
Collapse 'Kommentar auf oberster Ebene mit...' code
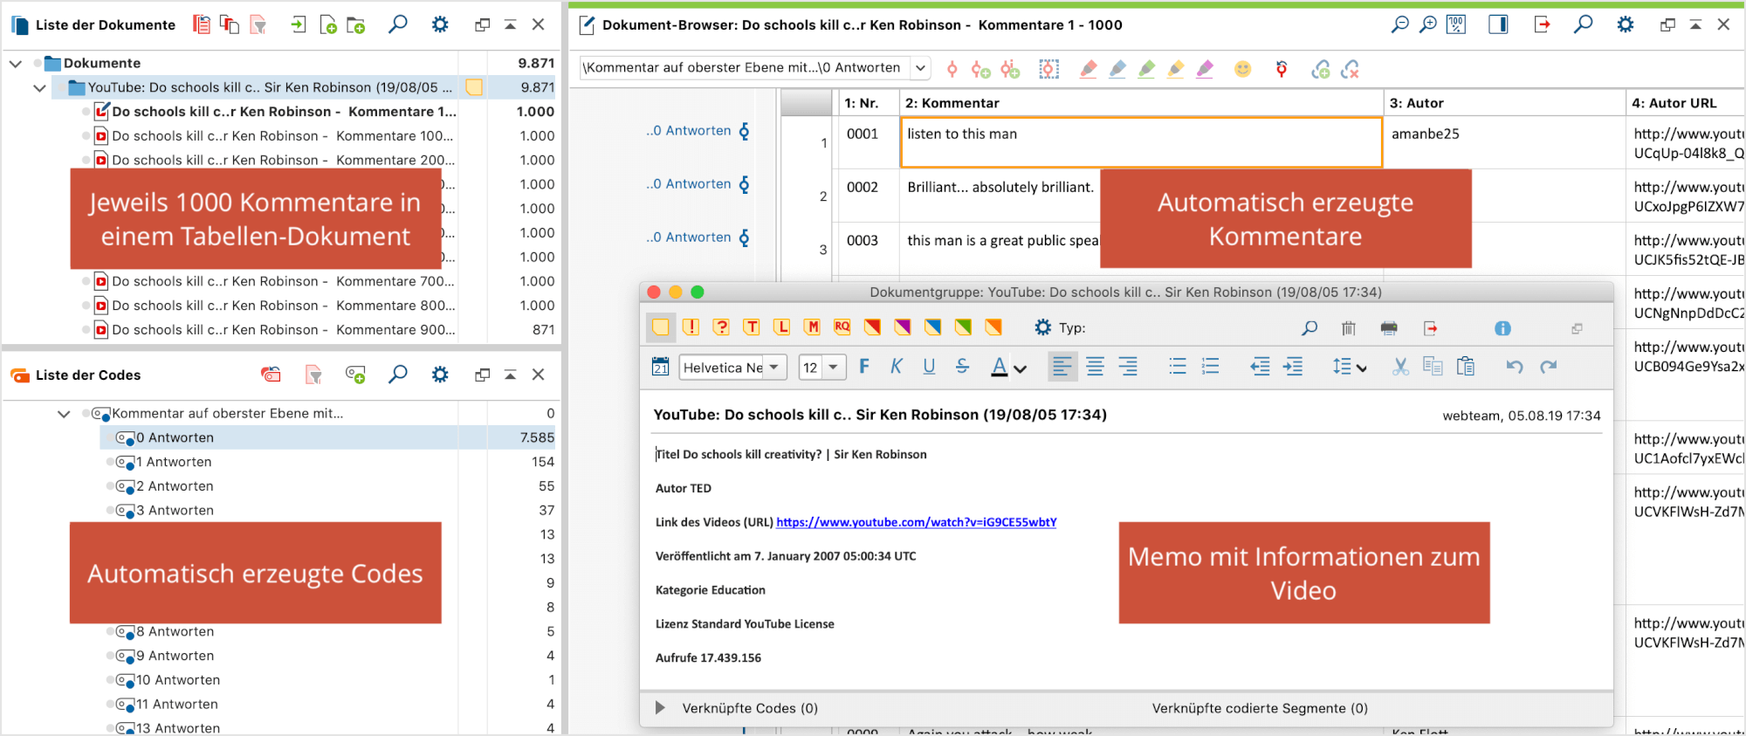pyautogui.click(x=64, y=414)
